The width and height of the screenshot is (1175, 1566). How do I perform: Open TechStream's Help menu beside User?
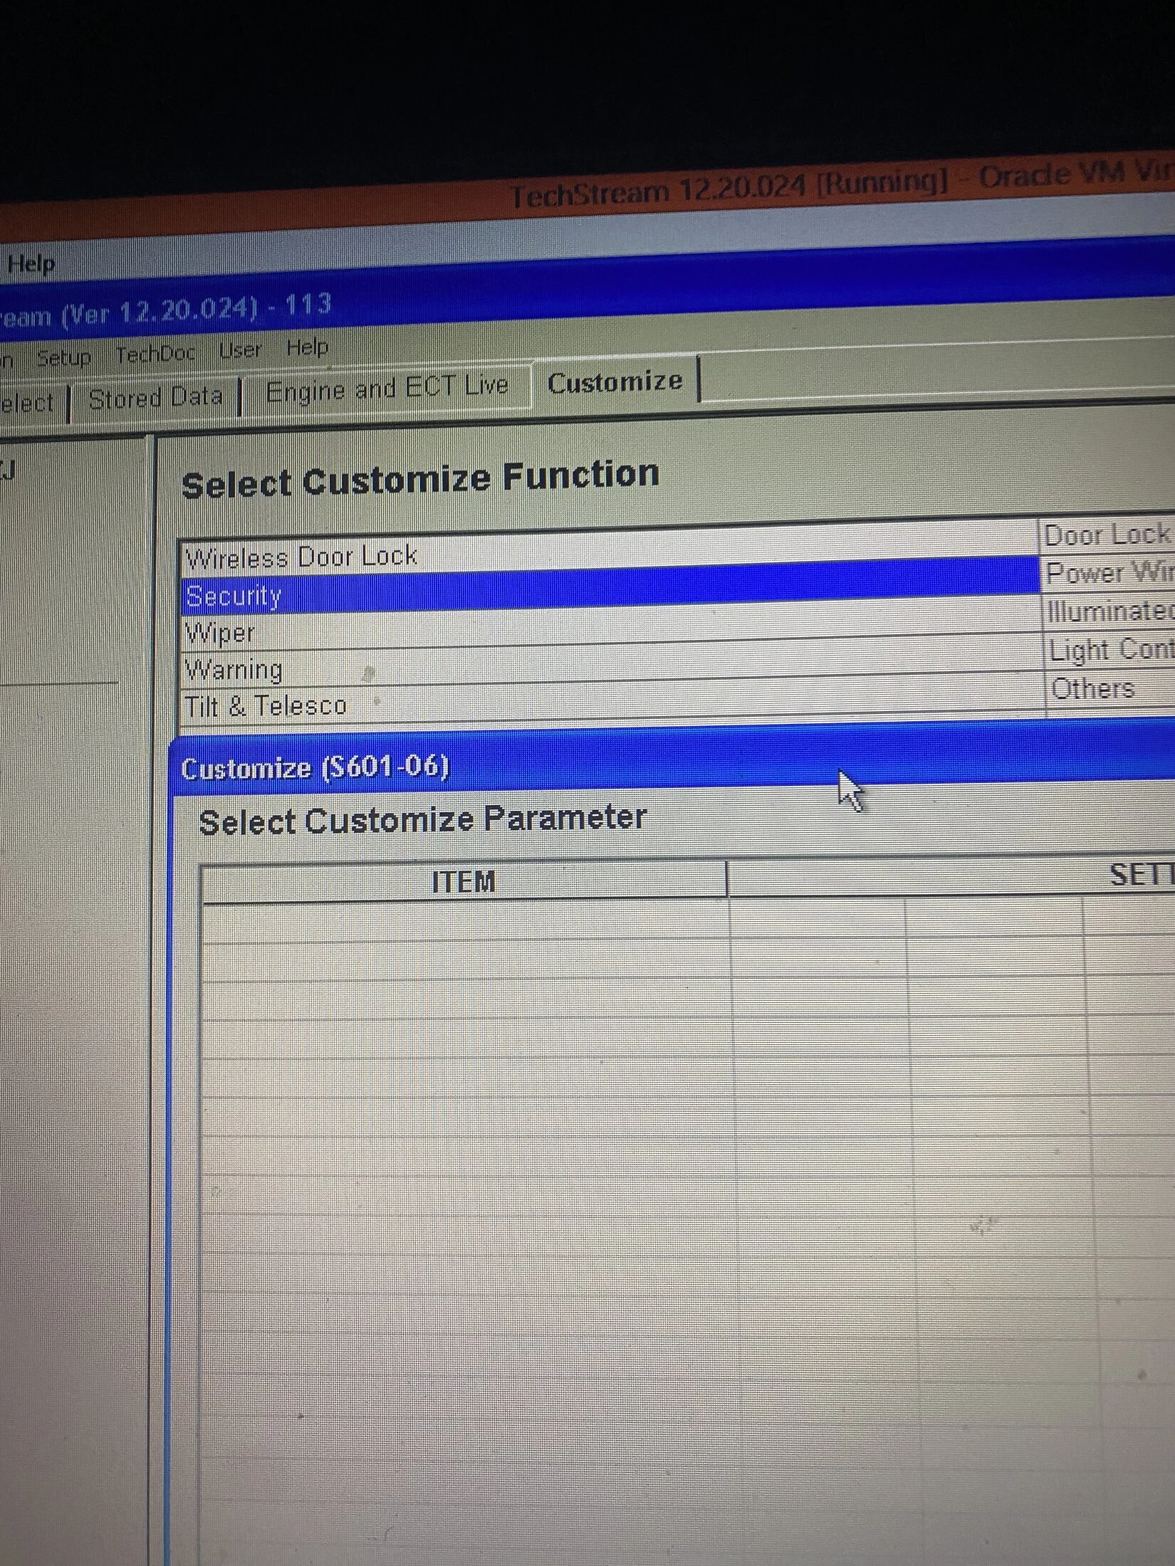tap(307, 348)
